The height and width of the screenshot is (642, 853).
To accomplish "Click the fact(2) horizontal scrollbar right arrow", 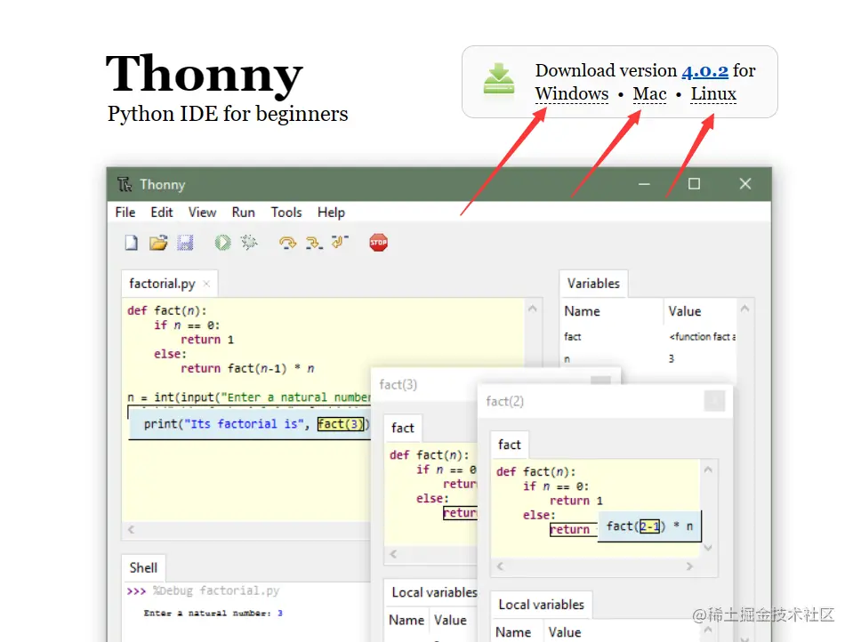I will [690, 566].
